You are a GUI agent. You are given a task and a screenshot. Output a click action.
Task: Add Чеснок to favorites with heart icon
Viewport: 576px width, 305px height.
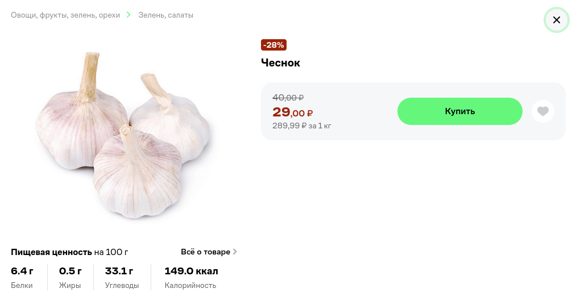point(542,111)
